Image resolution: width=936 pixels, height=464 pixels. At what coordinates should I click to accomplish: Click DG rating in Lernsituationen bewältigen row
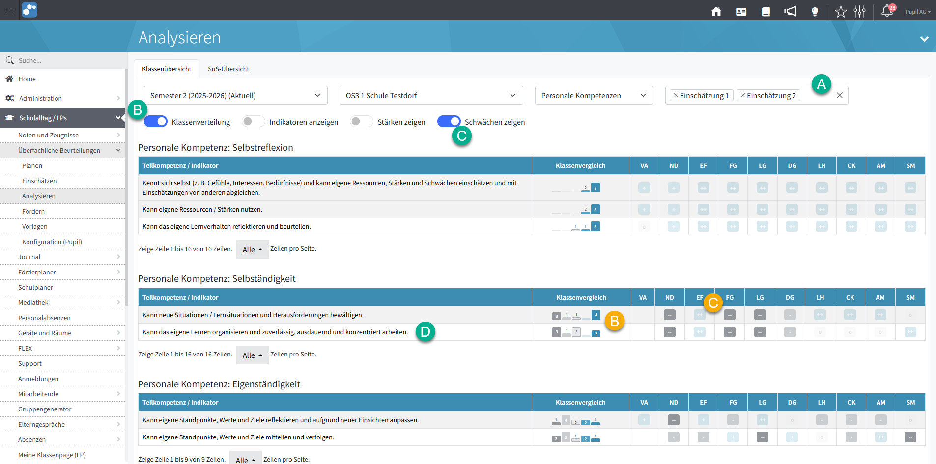[790, 315]
